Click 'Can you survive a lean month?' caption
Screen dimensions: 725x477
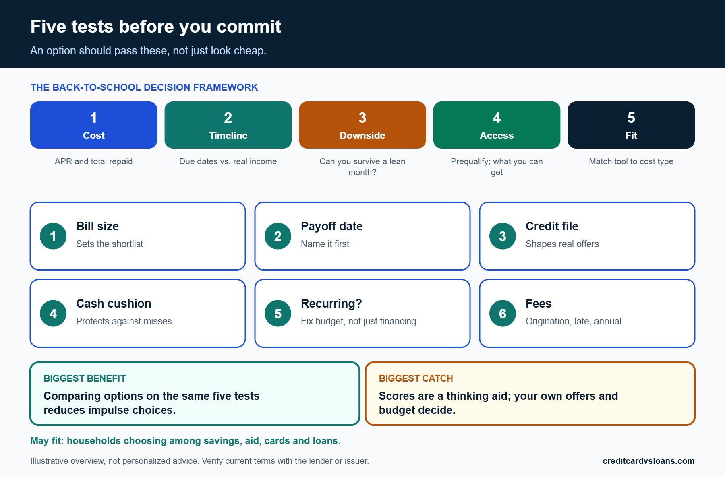tap(362, 167)
